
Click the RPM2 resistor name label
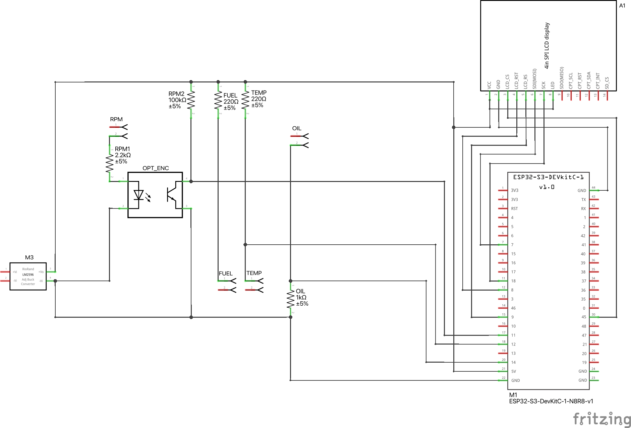point(176,94)
